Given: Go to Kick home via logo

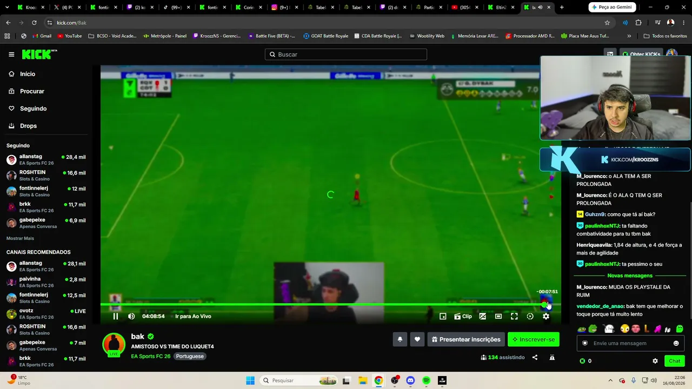Looking at the screenshot, I should [x=39, y=54].
